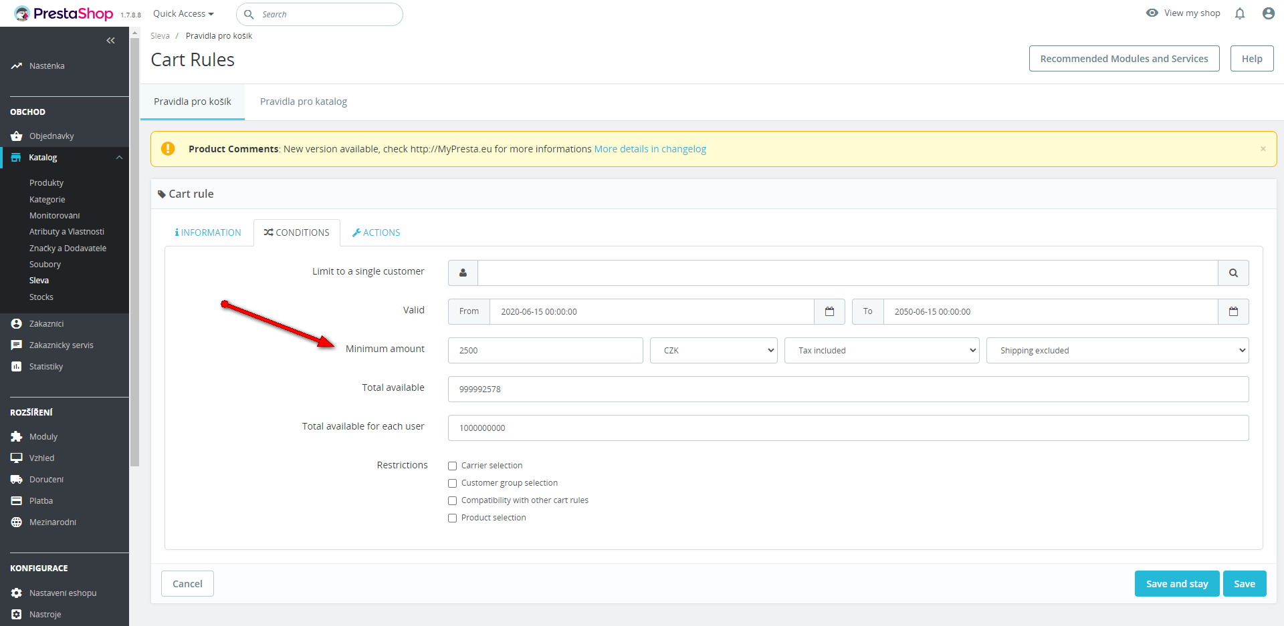Open More details in changelog link
The width and height of the screenshot is (1284, 626).
[650, 149]
